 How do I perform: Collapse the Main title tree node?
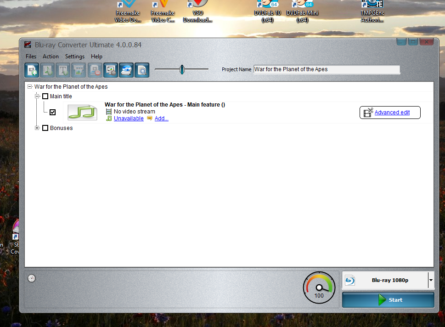(37, 96)
